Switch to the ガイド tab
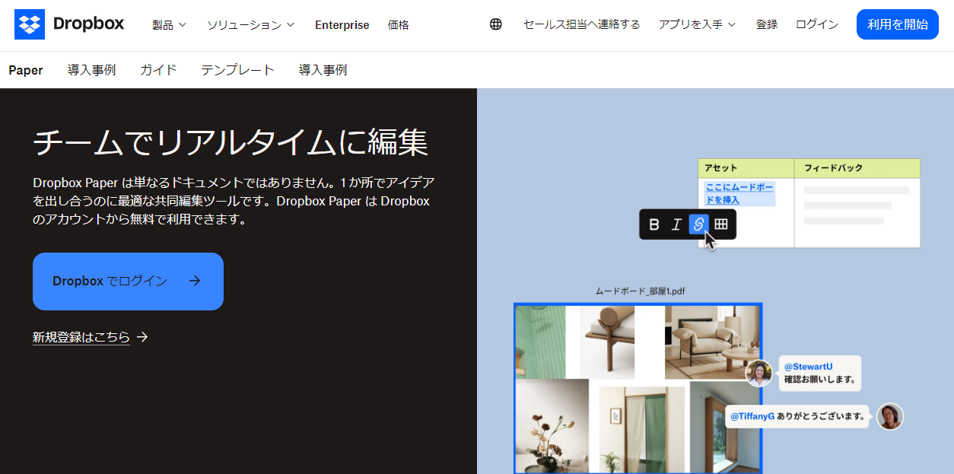The height and width of the screenshot is (474, 954). pyautogui.click(x=158, y=70)
